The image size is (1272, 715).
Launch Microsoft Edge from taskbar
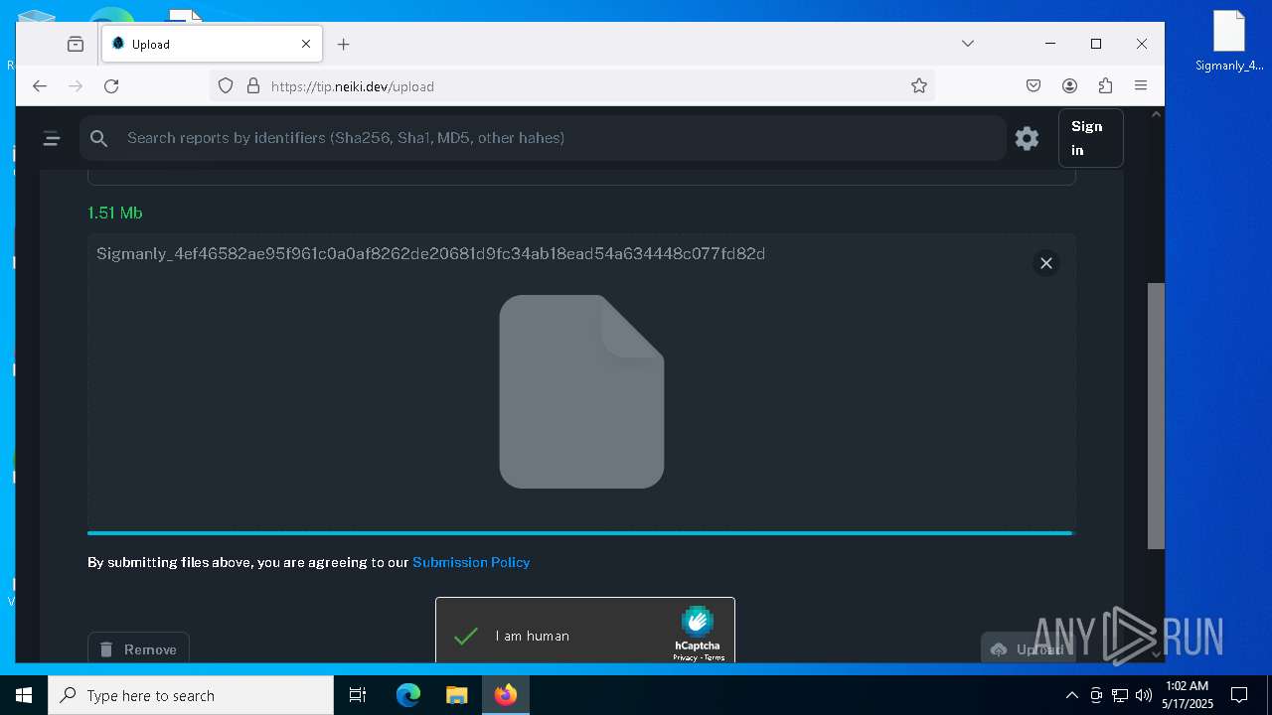click(x=408, y=695)
